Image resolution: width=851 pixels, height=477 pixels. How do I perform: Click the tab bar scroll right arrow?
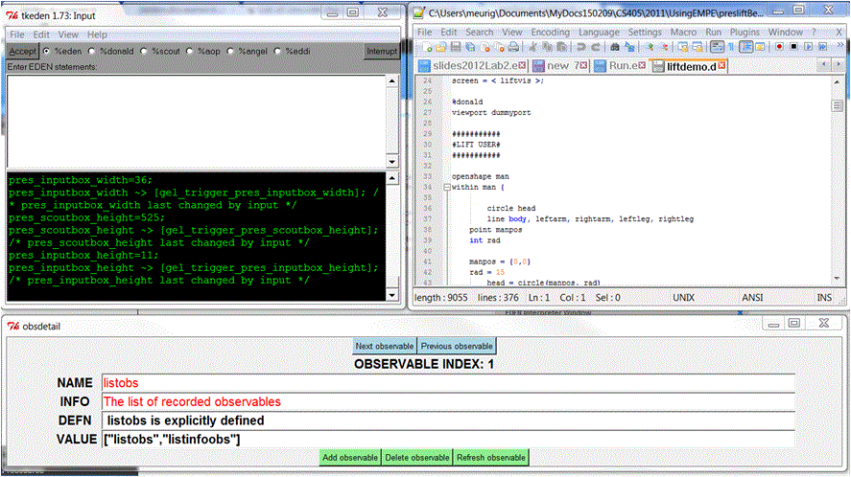click(839, 66)
